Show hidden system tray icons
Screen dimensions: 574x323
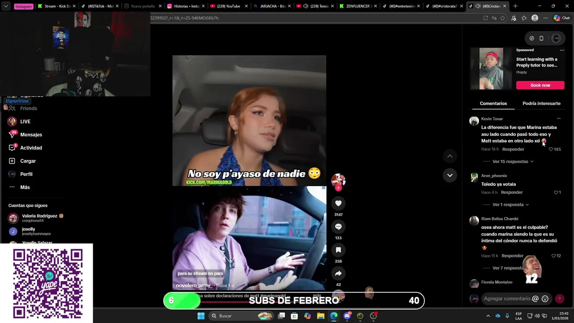tap(488, 316)
